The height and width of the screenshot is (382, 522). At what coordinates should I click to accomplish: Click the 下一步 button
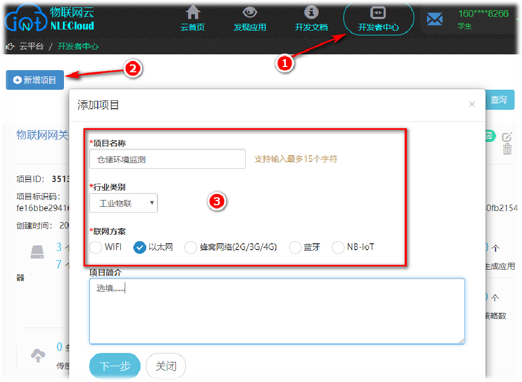115,366
